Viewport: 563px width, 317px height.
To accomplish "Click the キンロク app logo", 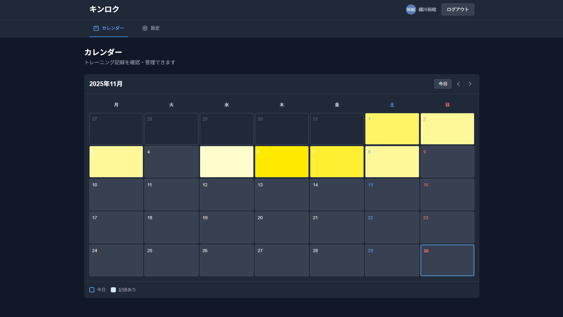I will [104, 9].
